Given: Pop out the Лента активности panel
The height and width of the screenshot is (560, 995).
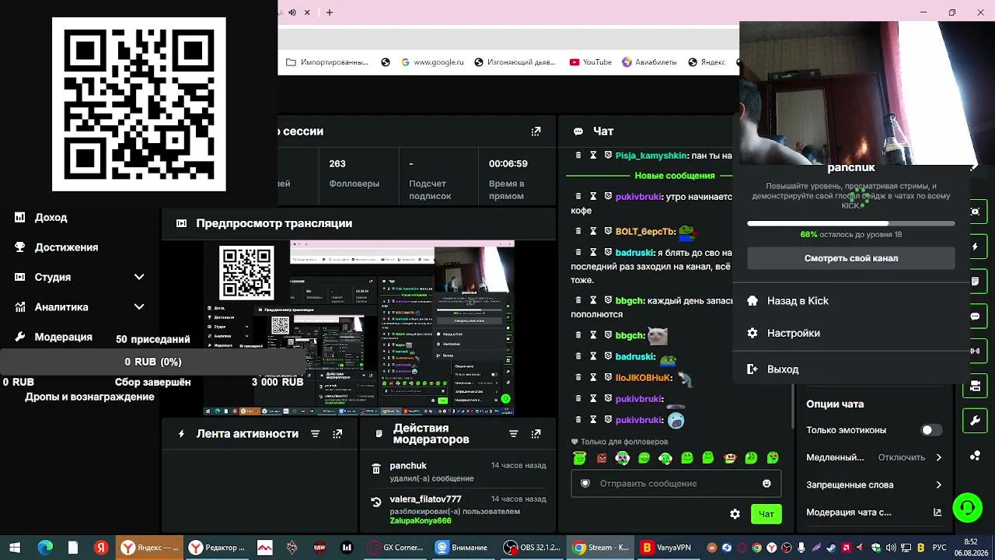Looking at the screenshot, I should pyautogui.click(x=337, y=434).
